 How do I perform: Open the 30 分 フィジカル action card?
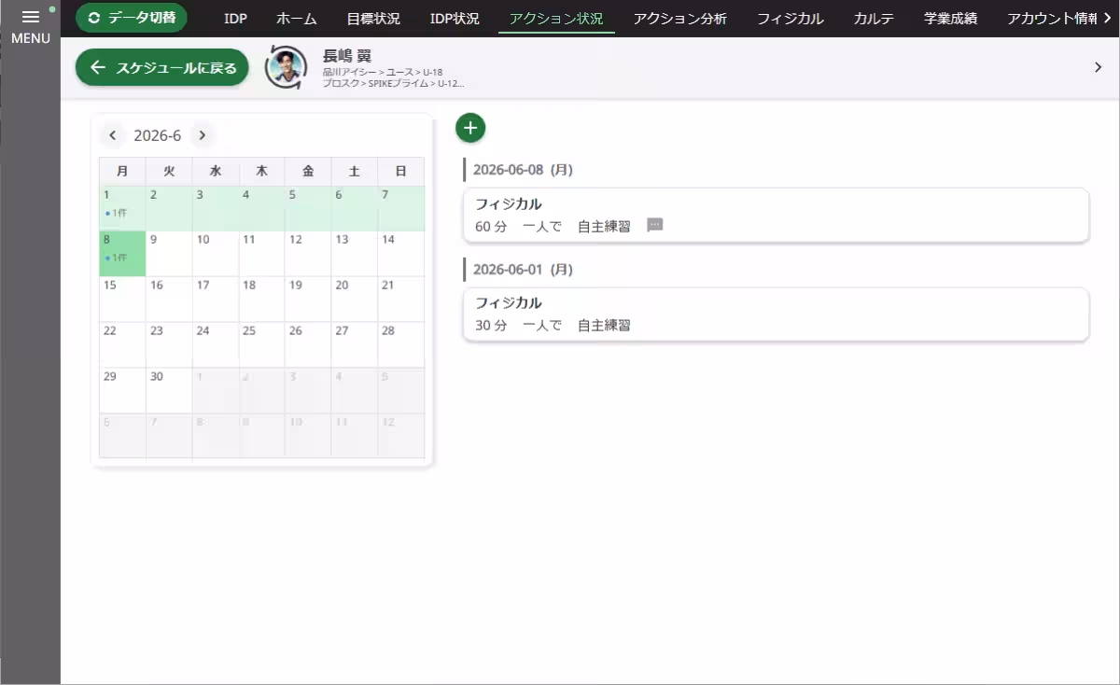click(776, 315)
